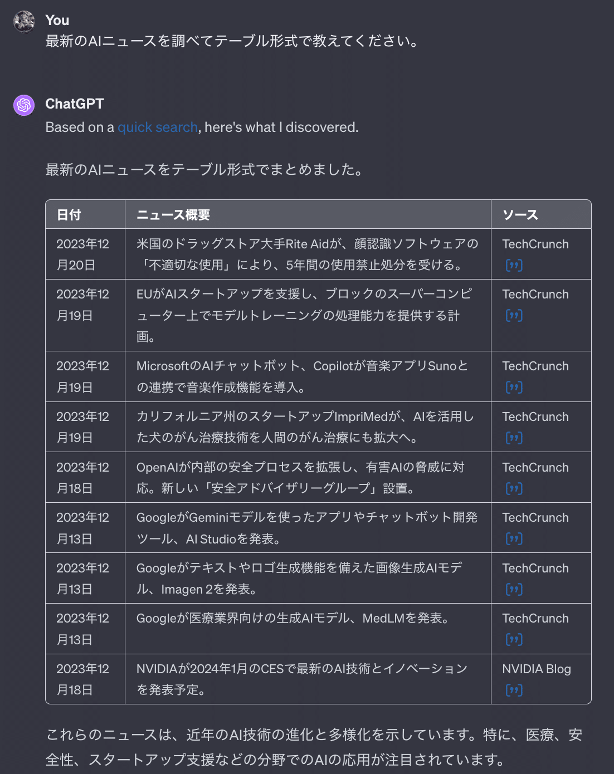Click the "You" sender name
Image resolution: width=614 pixels, height=774 pixels.
coord(57,21)
